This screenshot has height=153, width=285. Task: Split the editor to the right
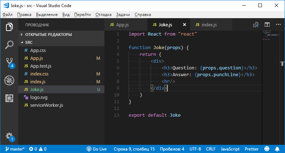pyautogui.click(x=267, y=25)
